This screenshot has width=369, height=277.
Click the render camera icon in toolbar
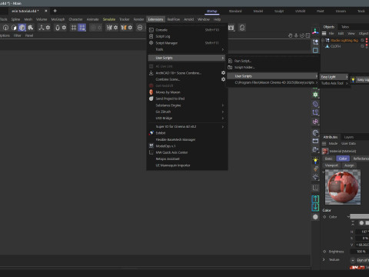click(x=231, y=28)
